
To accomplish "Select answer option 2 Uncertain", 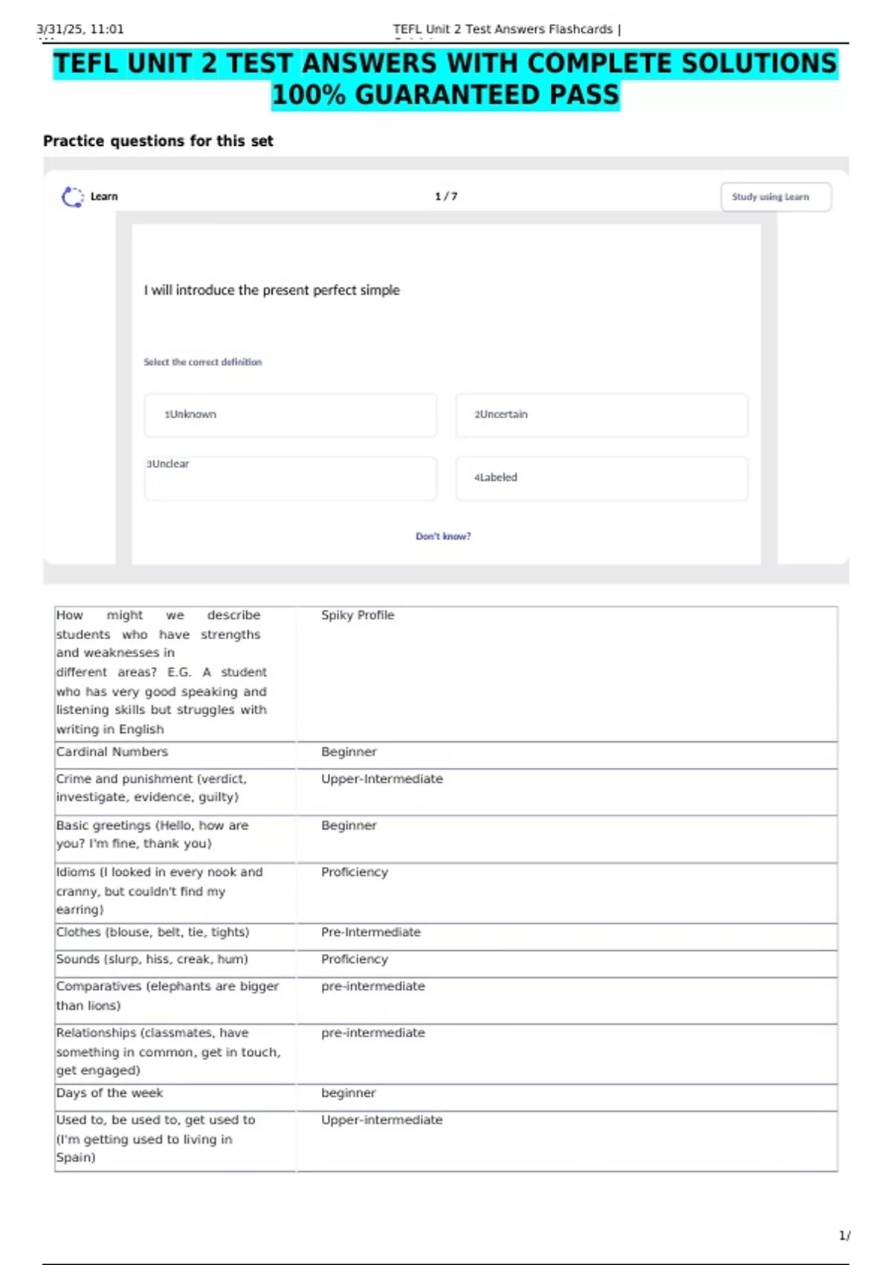I will [x=601, y=415].
